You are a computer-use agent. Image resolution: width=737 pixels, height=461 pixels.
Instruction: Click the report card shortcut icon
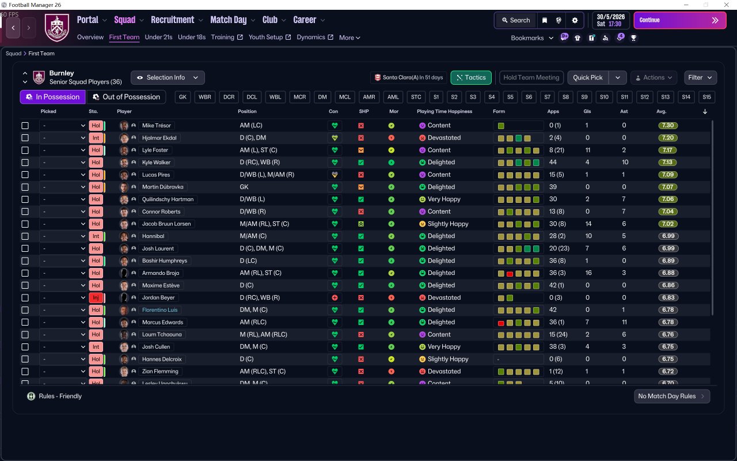591,38
